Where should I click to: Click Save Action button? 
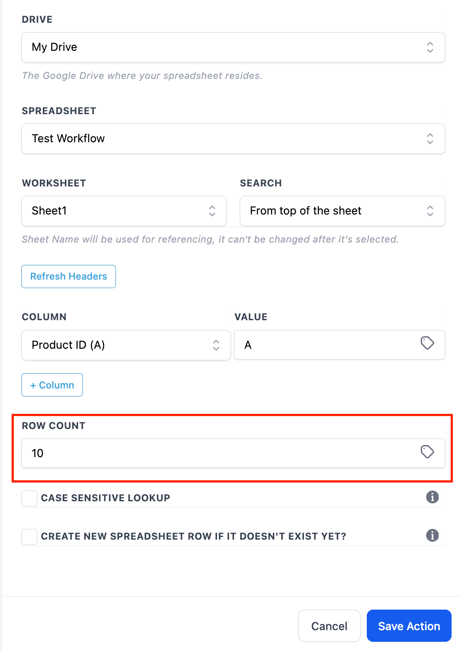[x=409, y=626]
